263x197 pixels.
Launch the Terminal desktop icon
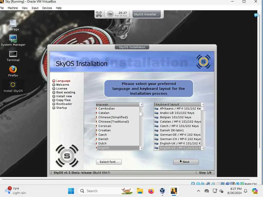click(13, 56)
